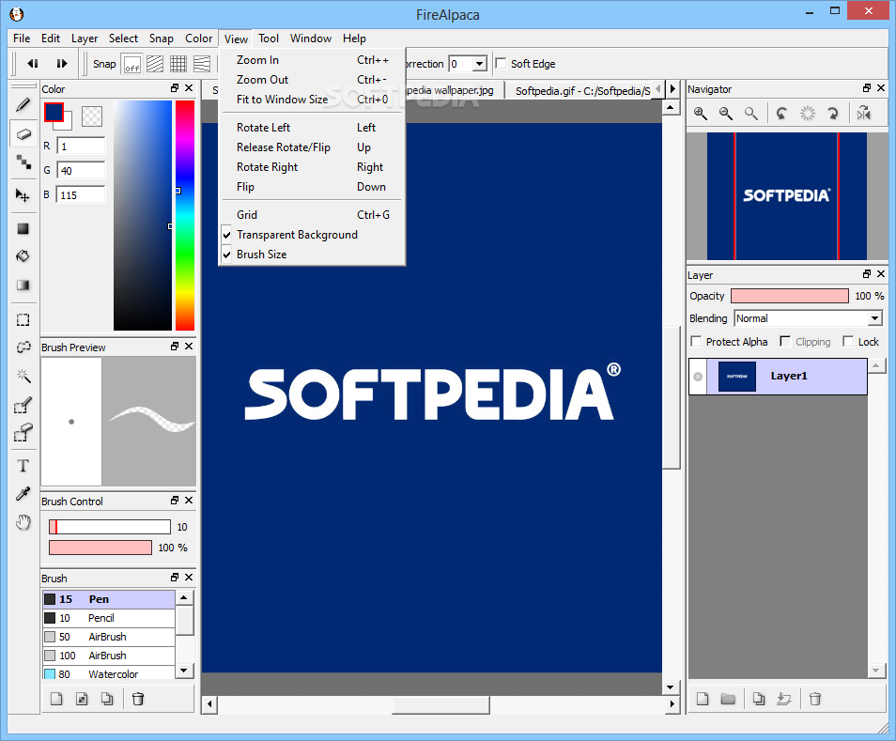The width and height of the screenshot is (896, 741).
Task: Zoom out using the Navigator magnifier minus
Action: pyautogui.click(x=726, y=114)
